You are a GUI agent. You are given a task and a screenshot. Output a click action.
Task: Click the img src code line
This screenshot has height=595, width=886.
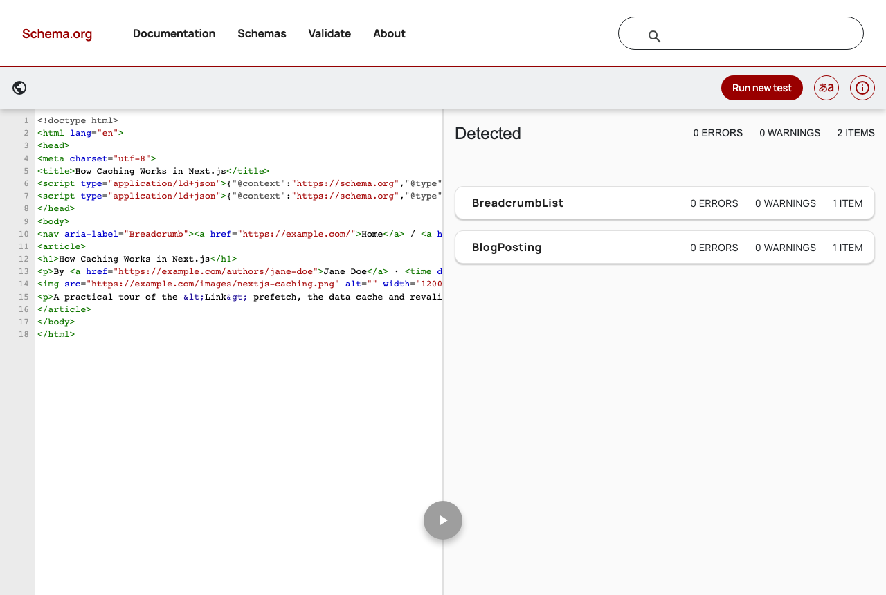[x=239, y=284]
